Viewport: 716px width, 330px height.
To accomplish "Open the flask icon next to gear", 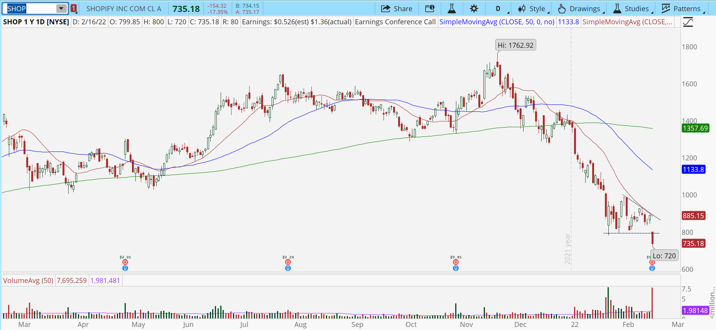I will pyautogui.click(x=452, y=8).
